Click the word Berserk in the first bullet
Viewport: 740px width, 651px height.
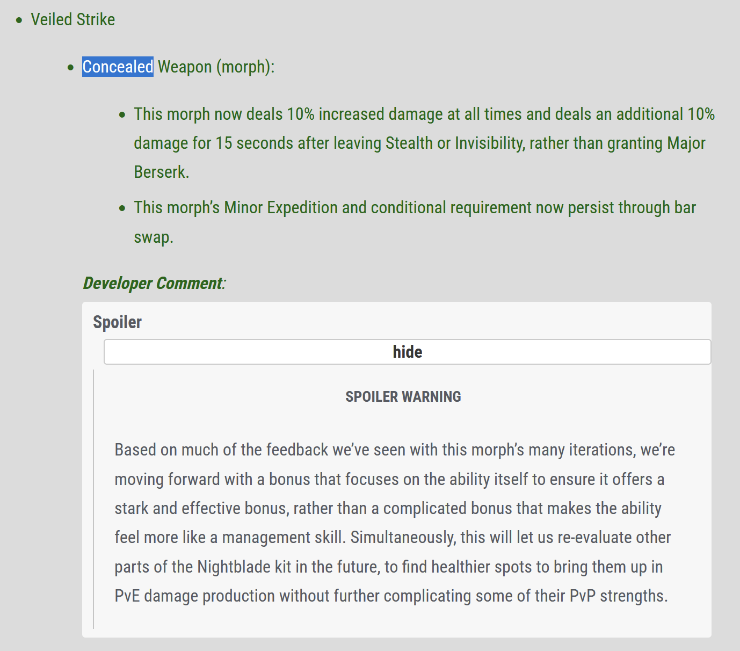(x=162, y=172)
